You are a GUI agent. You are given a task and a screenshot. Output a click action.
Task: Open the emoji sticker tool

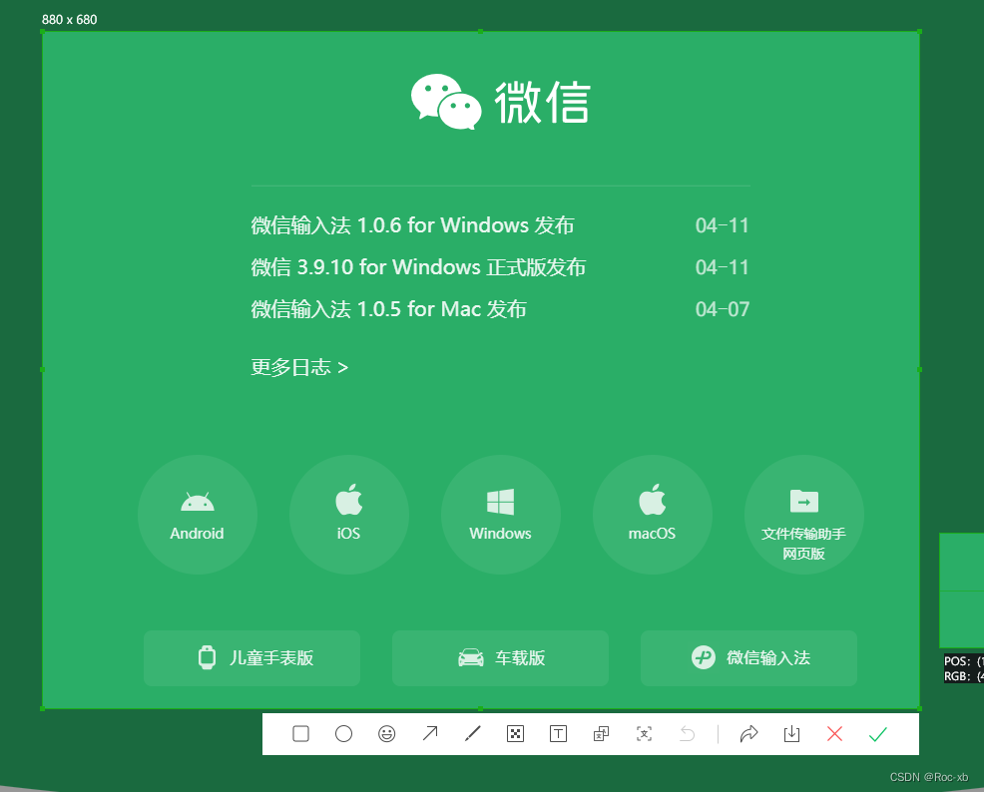[386, 734]
